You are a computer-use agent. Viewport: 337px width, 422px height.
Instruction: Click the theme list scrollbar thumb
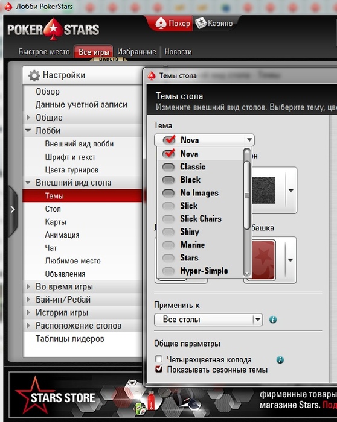pos(247,195)
